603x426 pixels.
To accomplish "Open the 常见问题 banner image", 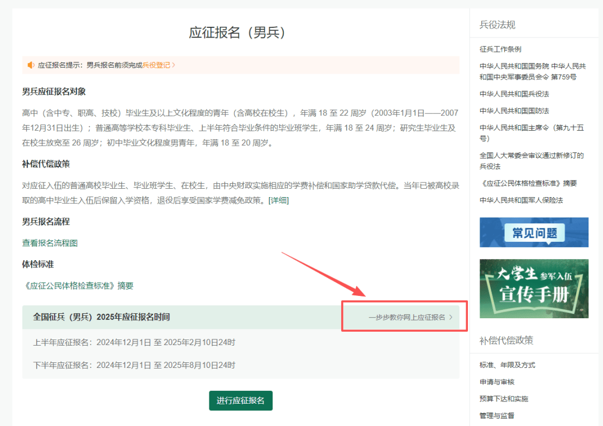I will (534, 232).
